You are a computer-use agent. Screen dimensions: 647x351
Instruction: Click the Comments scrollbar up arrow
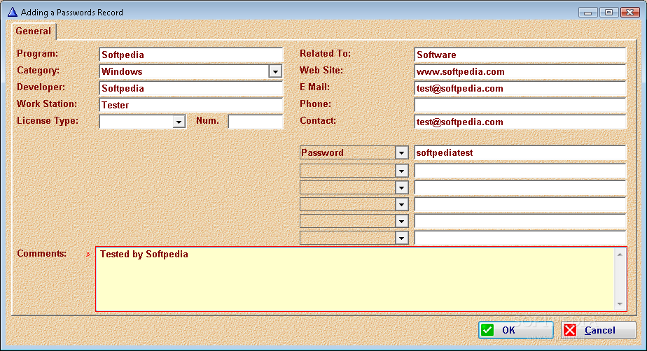coord(620,255)
